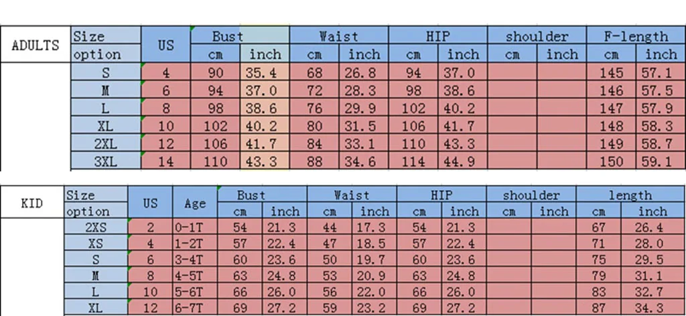Select the kid age 0-1T cell
Viewport: 686px width, 316px height.
195,227
